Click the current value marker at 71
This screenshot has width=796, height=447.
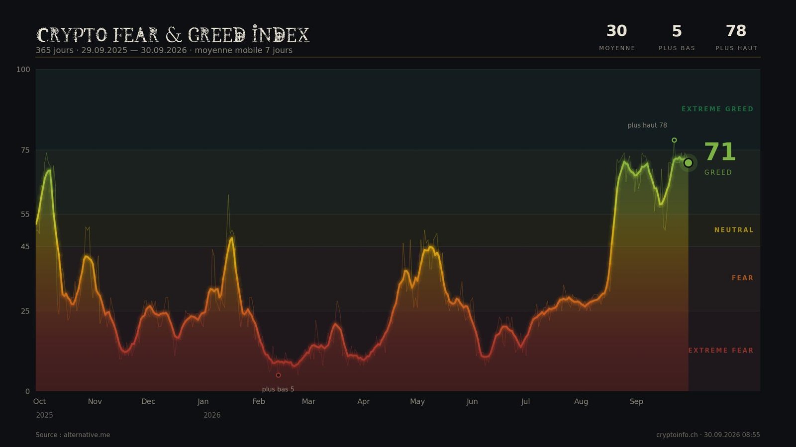click(688, 163)
